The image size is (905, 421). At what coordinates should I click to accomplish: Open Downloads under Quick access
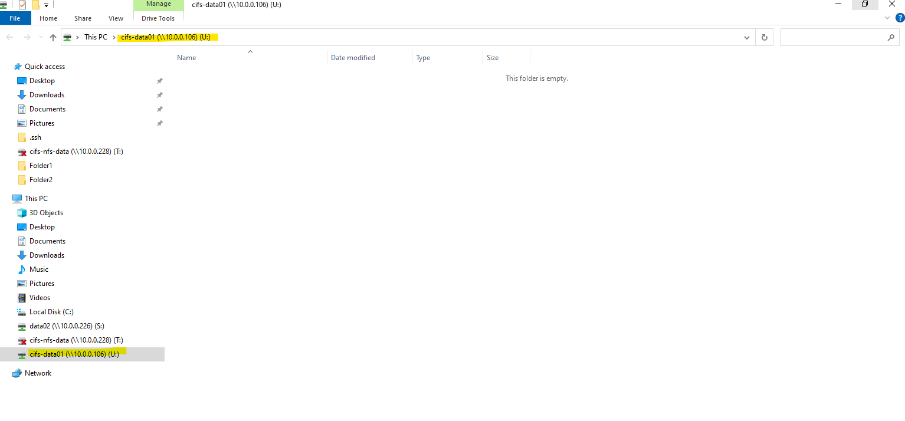pos(47,95)
